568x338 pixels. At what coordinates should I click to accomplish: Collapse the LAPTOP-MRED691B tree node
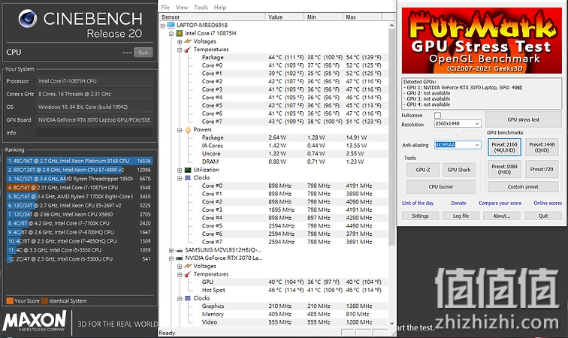(163, 26)
